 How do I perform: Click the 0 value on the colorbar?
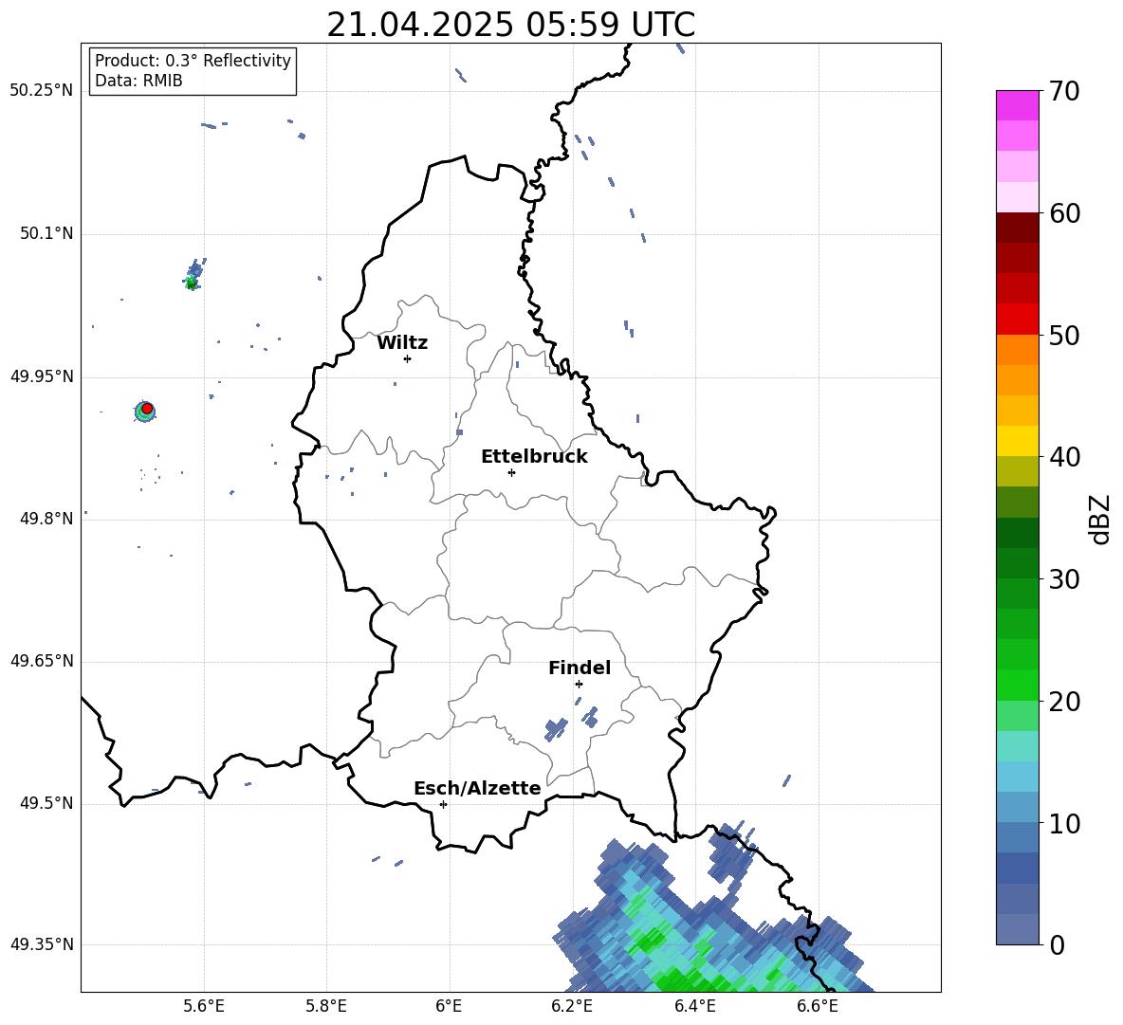click(1057, 944)
